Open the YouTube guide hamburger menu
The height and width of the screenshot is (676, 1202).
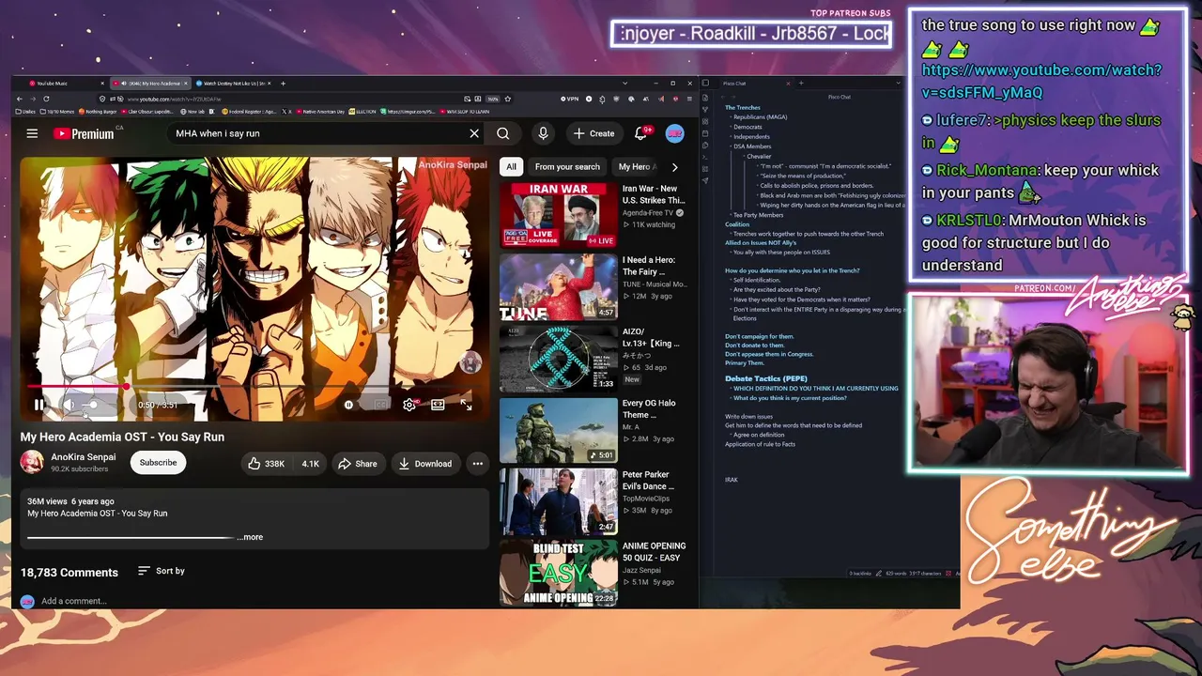[x=32, y=133]
